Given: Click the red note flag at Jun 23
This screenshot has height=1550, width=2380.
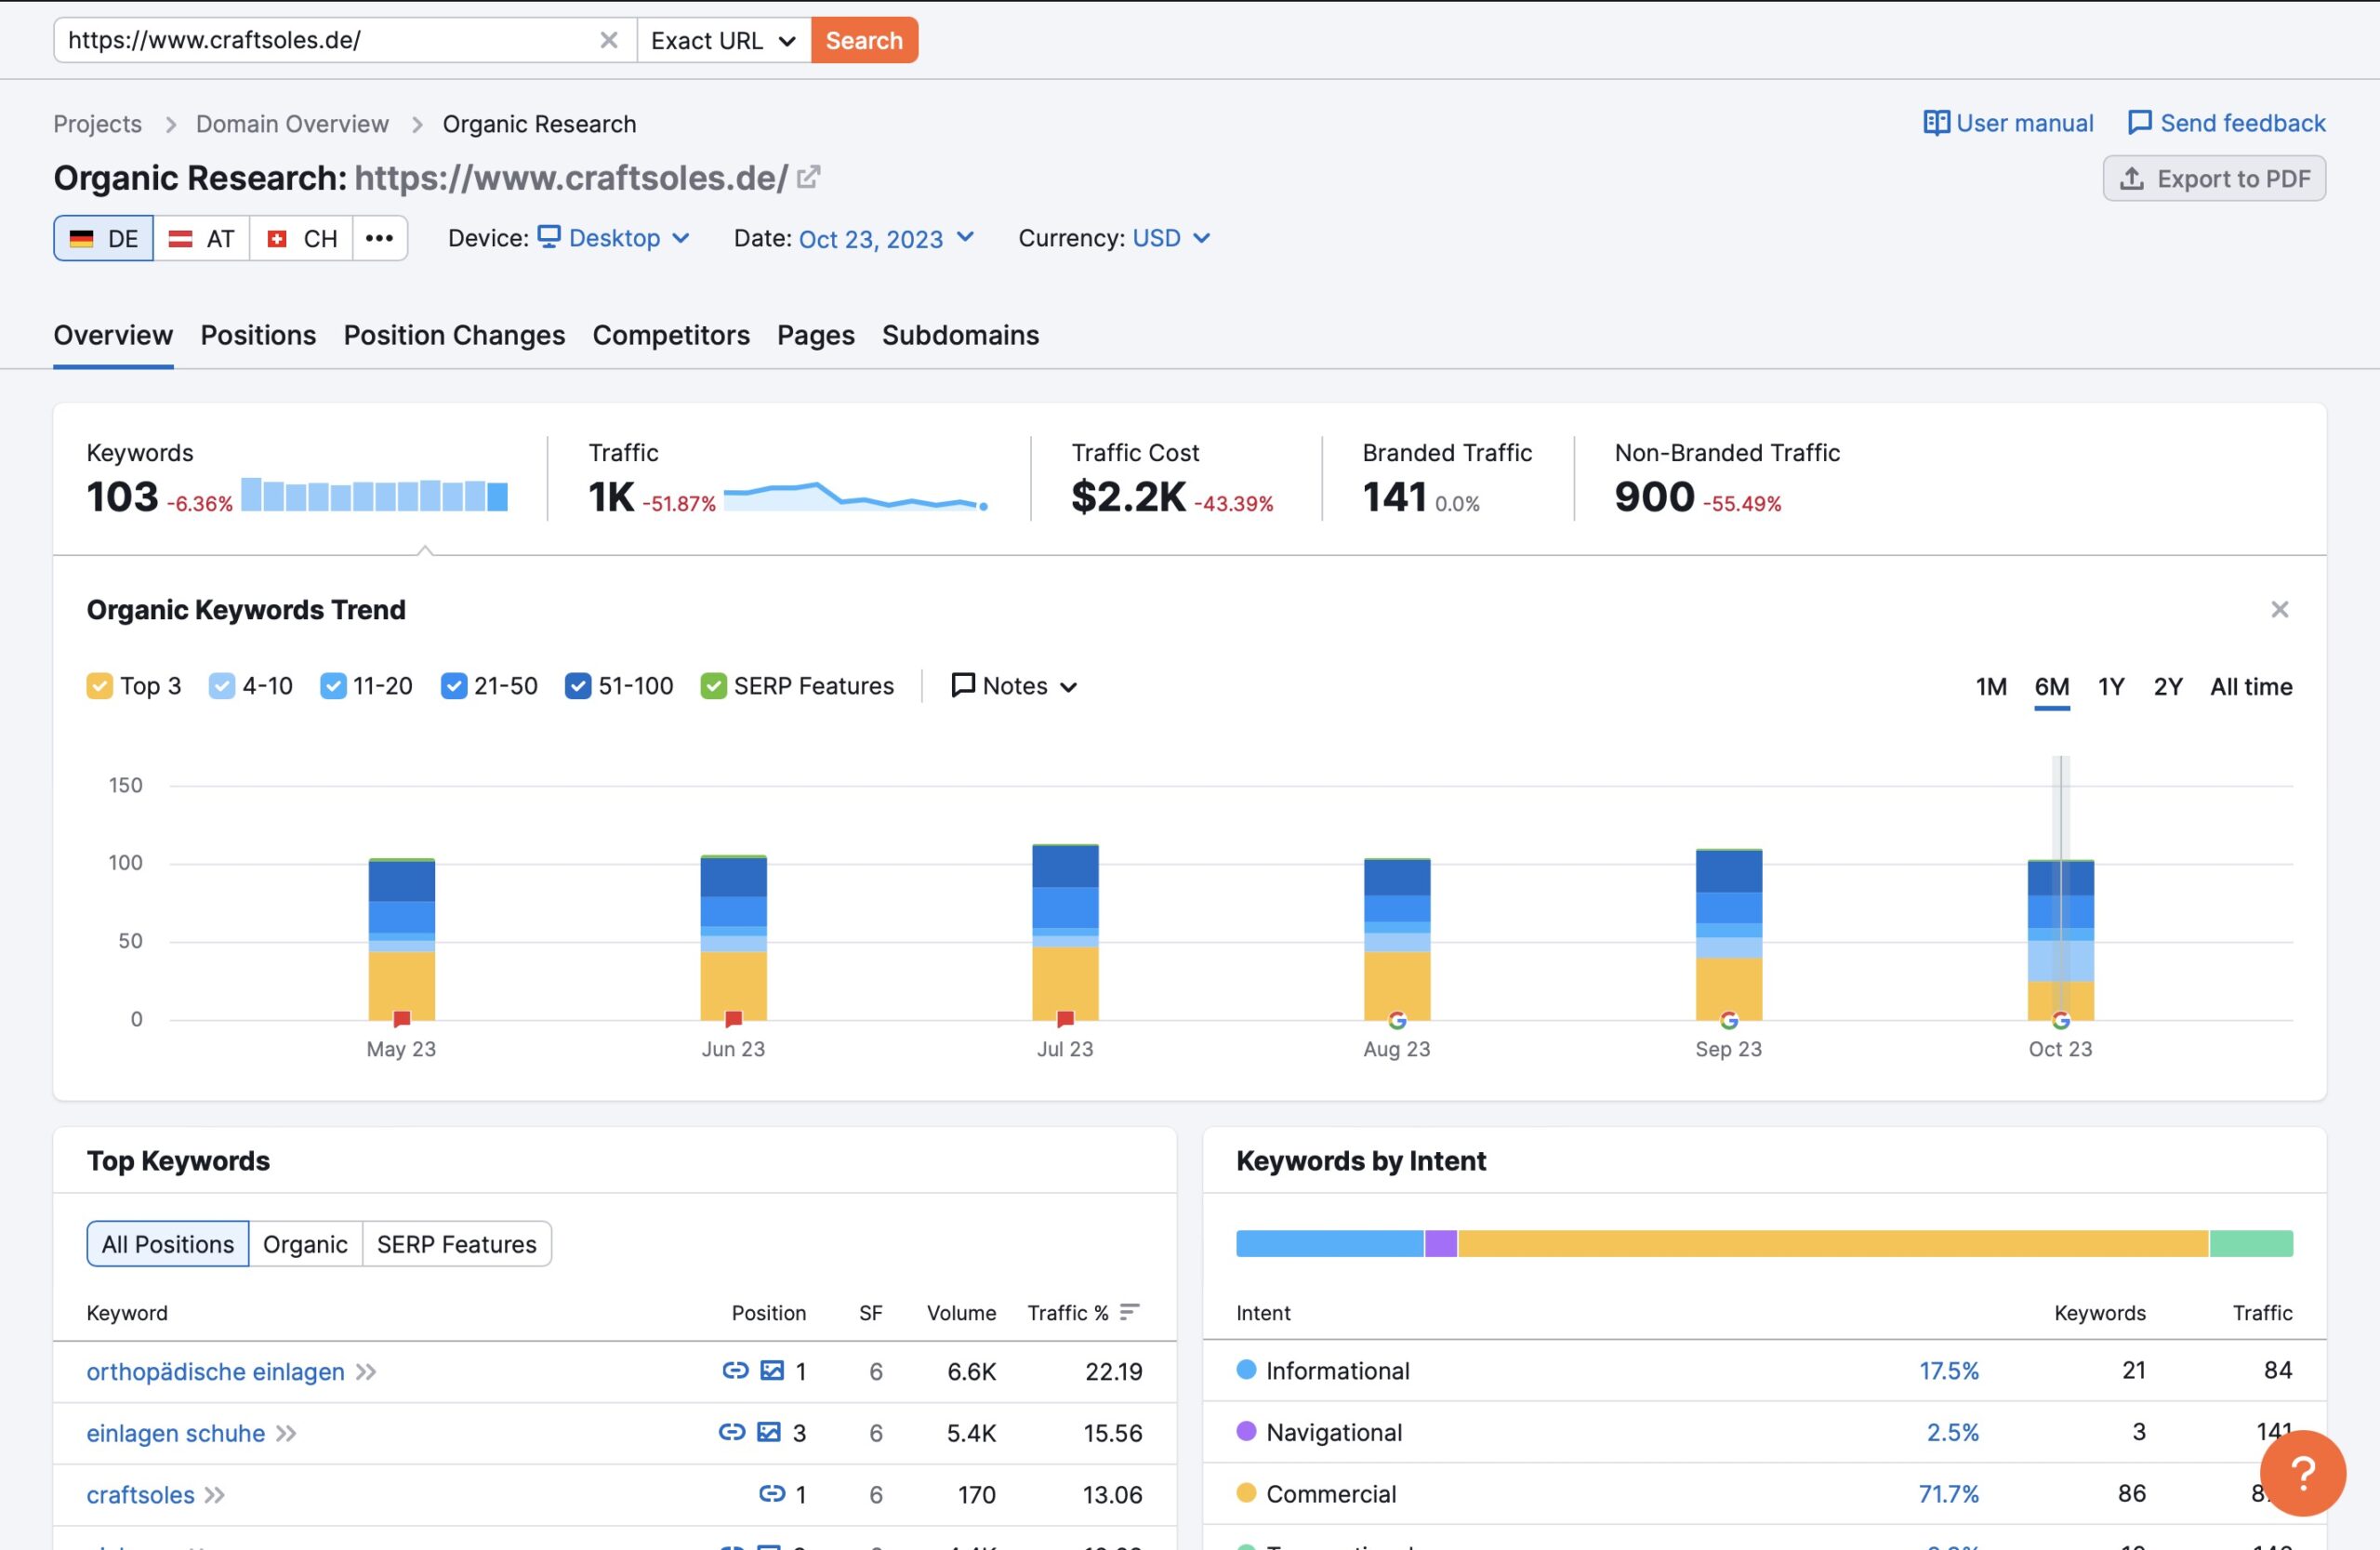Looking at the screenshot, I should point(733,1019).
